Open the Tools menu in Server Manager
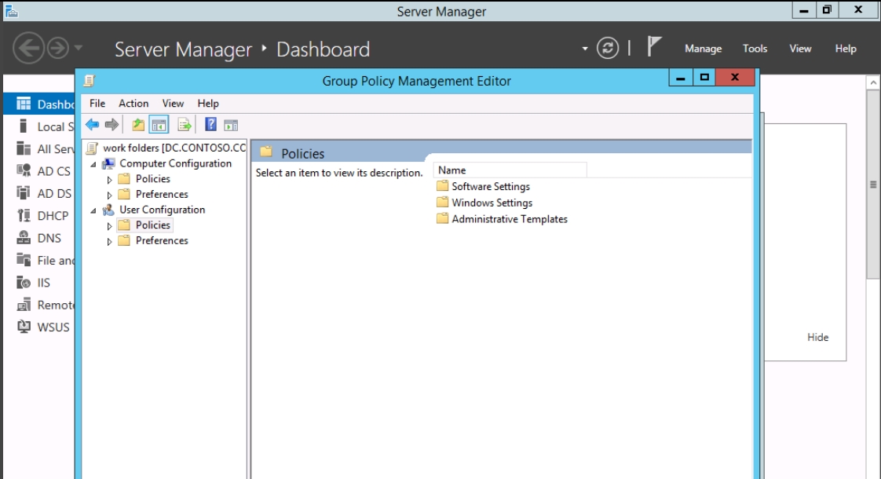The image size is (881, 479). [x=755, y=49]
